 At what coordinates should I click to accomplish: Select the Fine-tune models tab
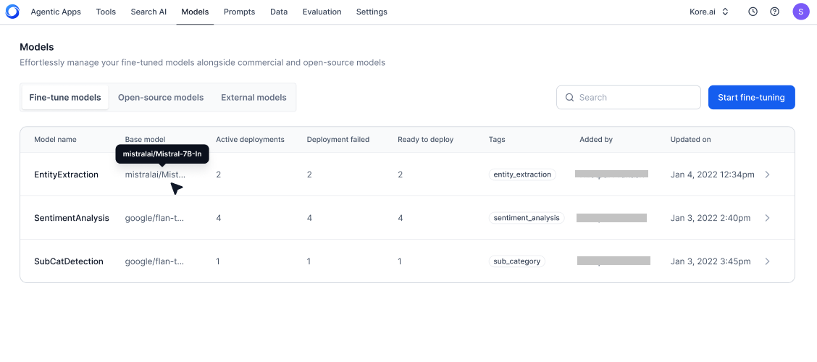pos(65,98)
